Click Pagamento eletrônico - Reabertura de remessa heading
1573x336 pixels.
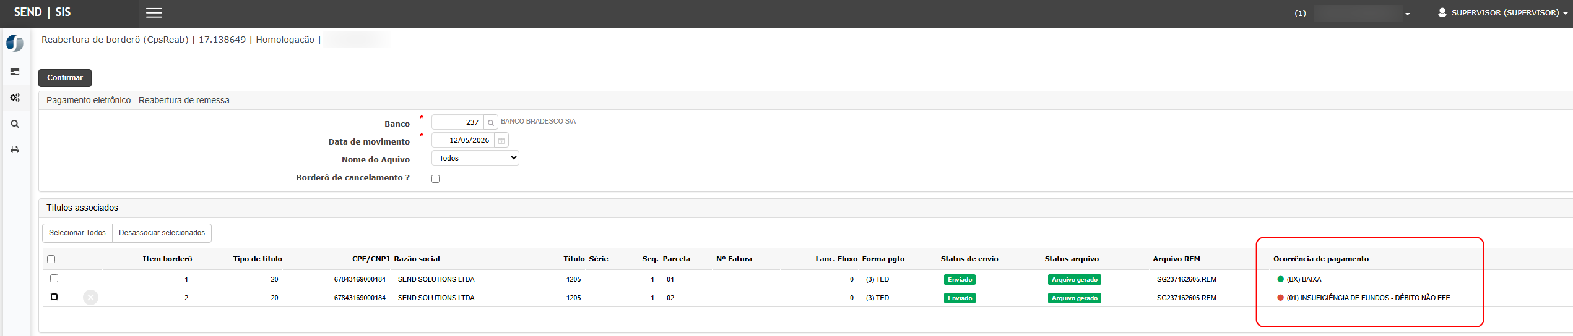coord(138,100)
